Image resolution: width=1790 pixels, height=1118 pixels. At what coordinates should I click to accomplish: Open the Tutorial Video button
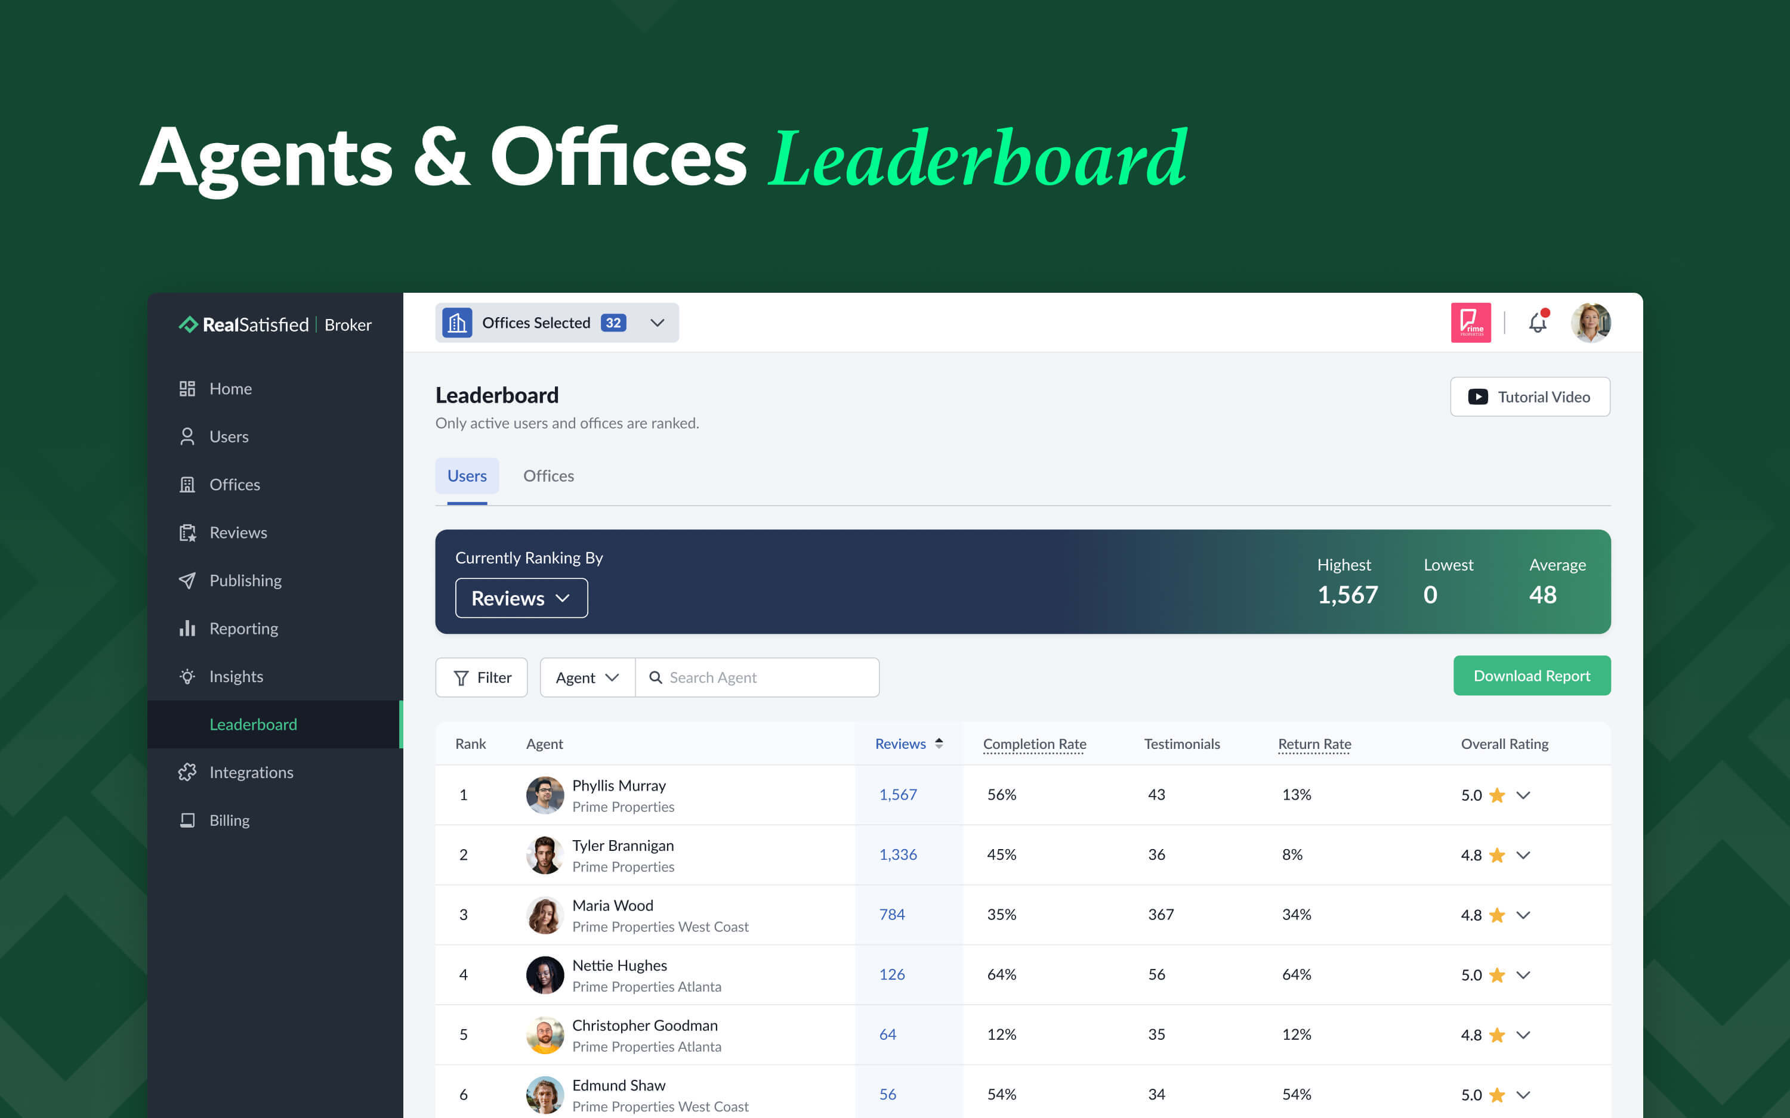pyautogui.click(x=1530, y=397)
